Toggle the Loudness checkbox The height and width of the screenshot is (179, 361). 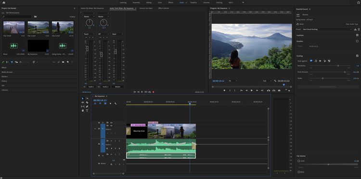[357, 35]
